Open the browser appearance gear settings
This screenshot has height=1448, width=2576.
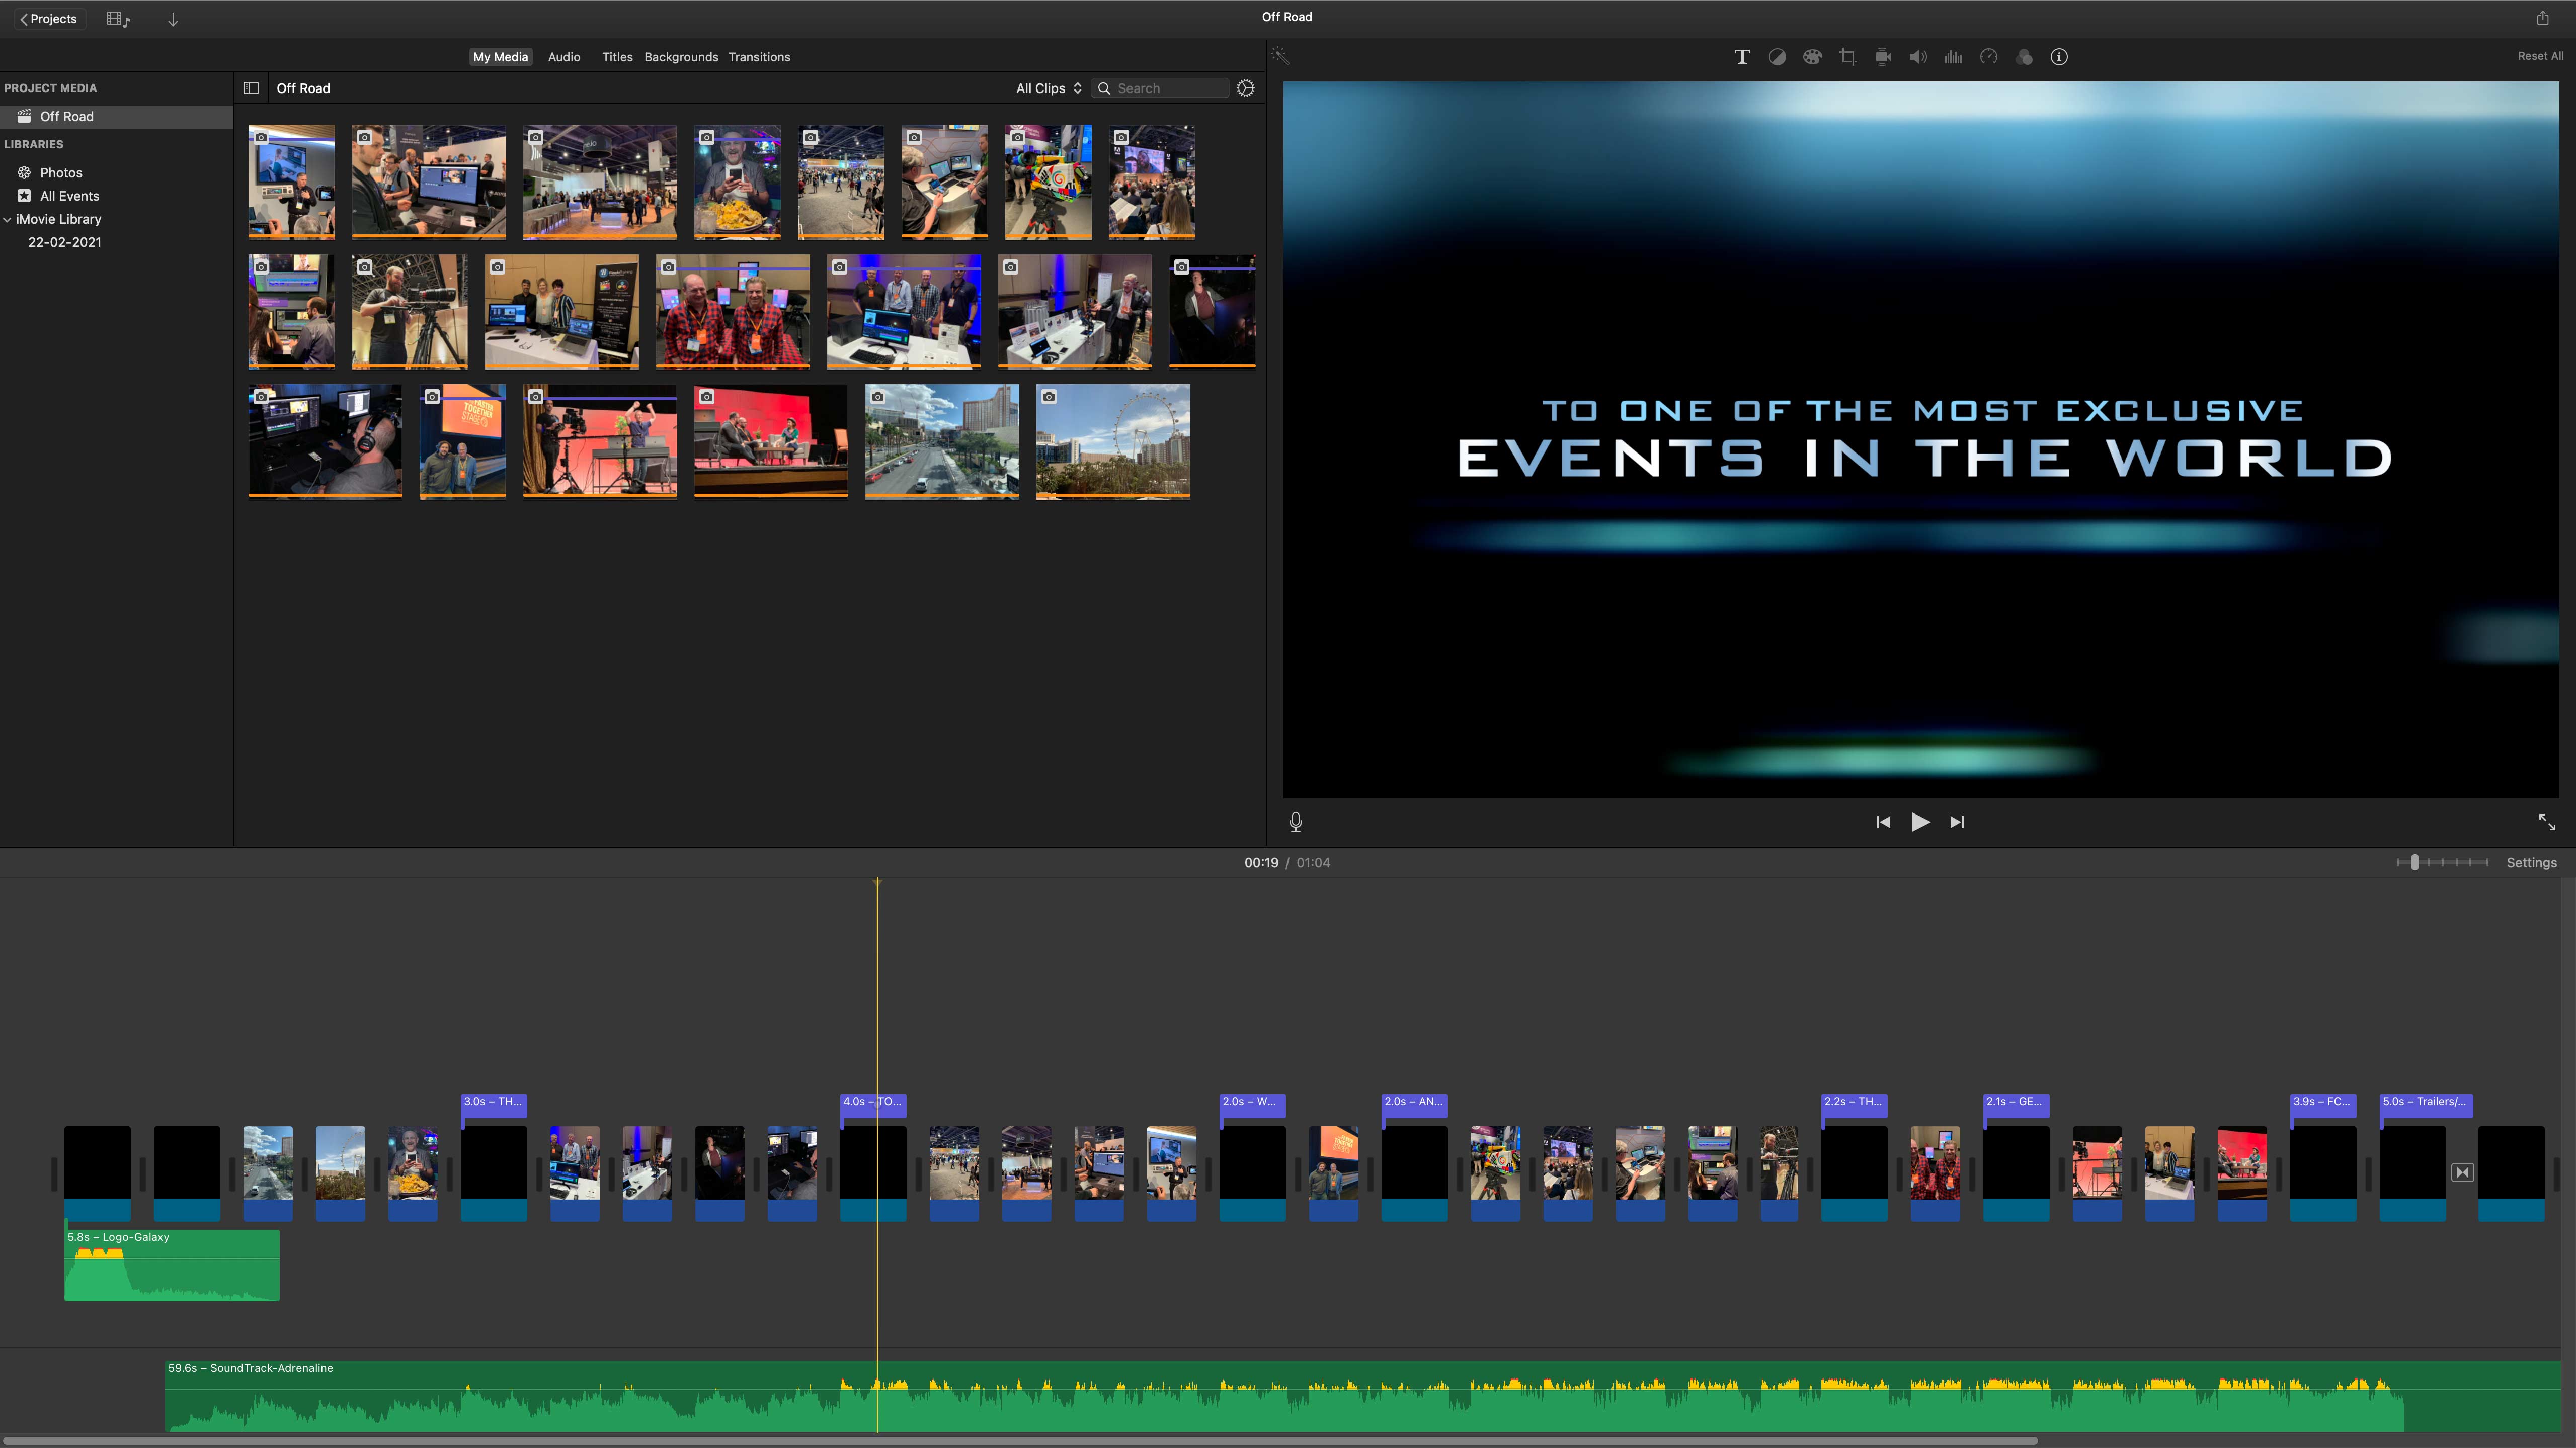coord(1246,88)
